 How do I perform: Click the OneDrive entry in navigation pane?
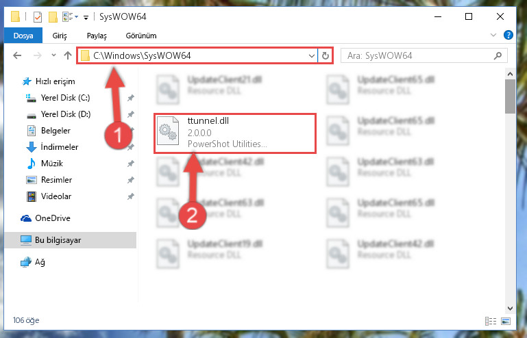click(x=53, y=218)
